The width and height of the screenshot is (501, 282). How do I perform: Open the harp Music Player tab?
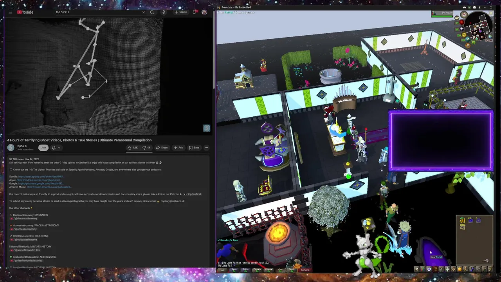[x=490, y=269]
